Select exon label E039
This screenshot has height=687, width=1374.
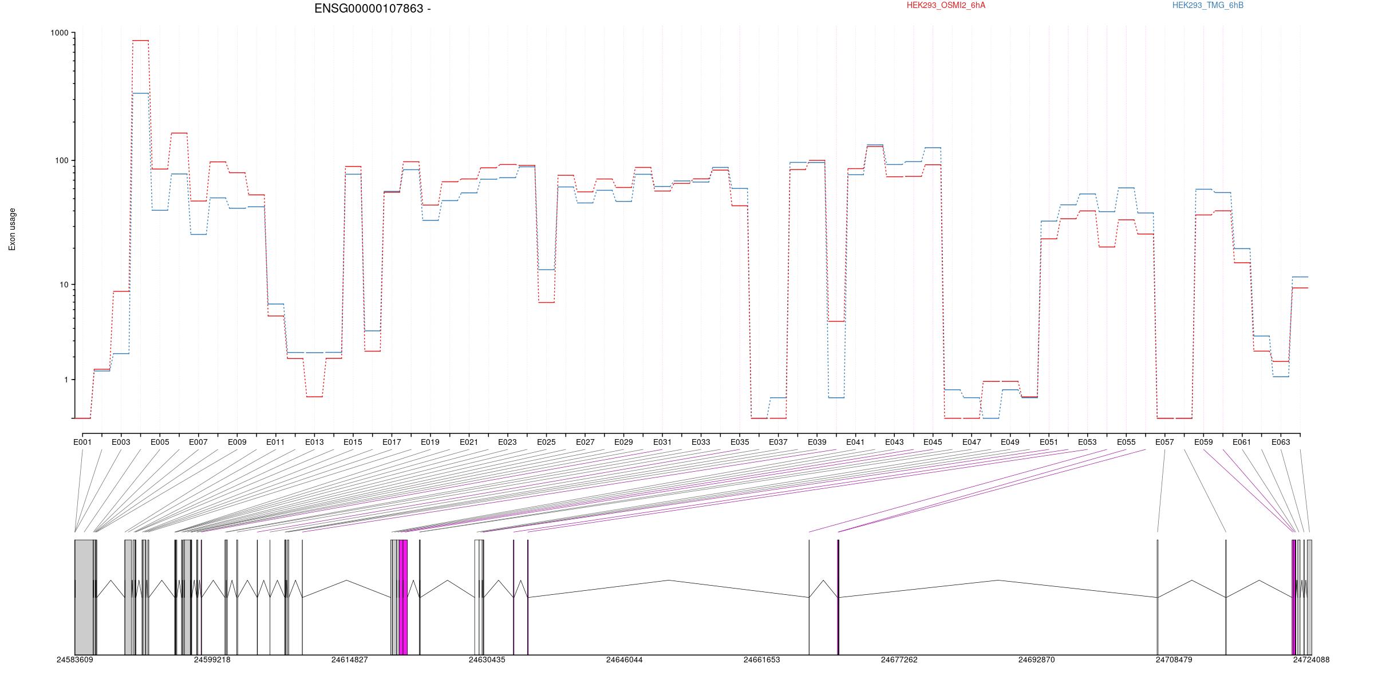coord(817,442)
